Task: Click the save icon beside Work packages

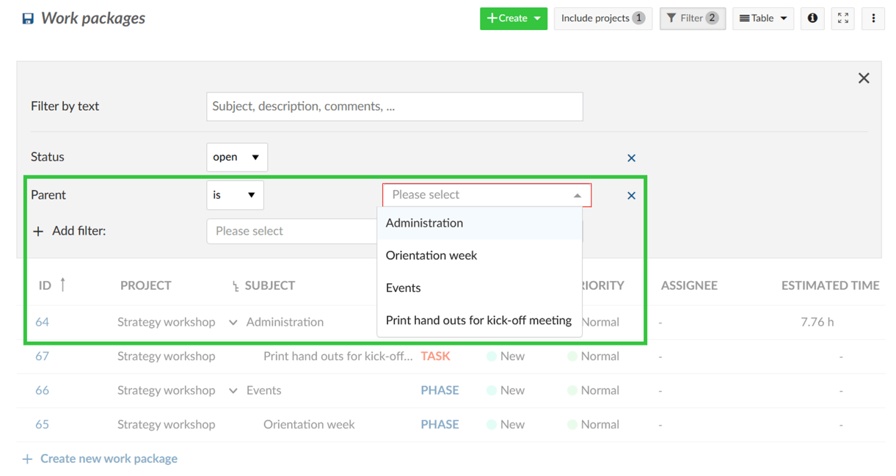Action: click(28, 18)
